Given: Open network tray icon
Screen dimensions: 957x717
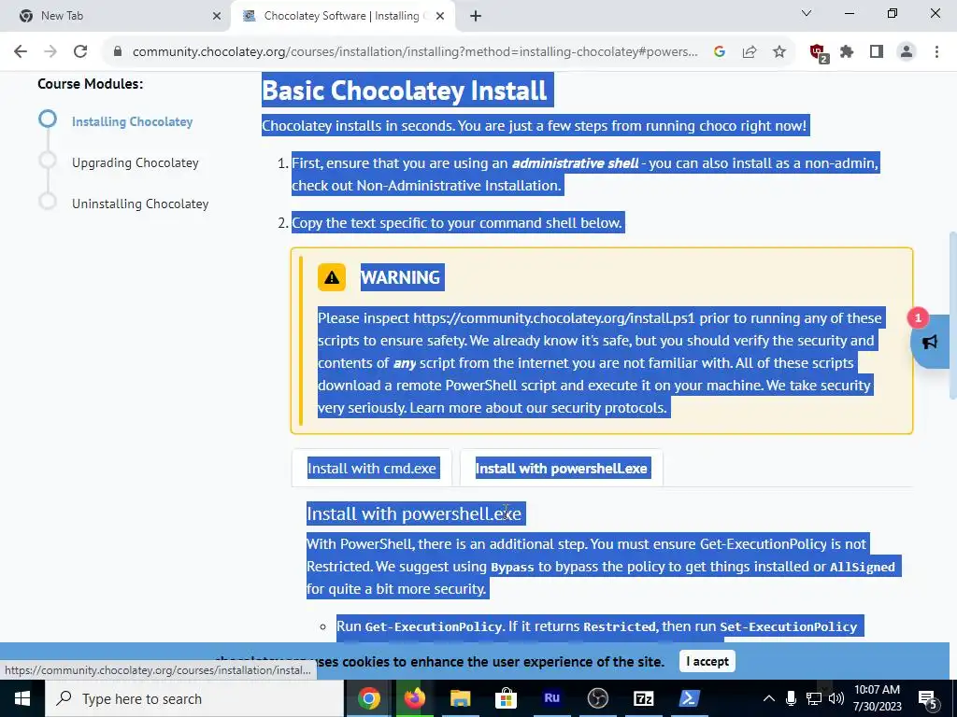Looking at the screenshot, I should tap(814, 698).
